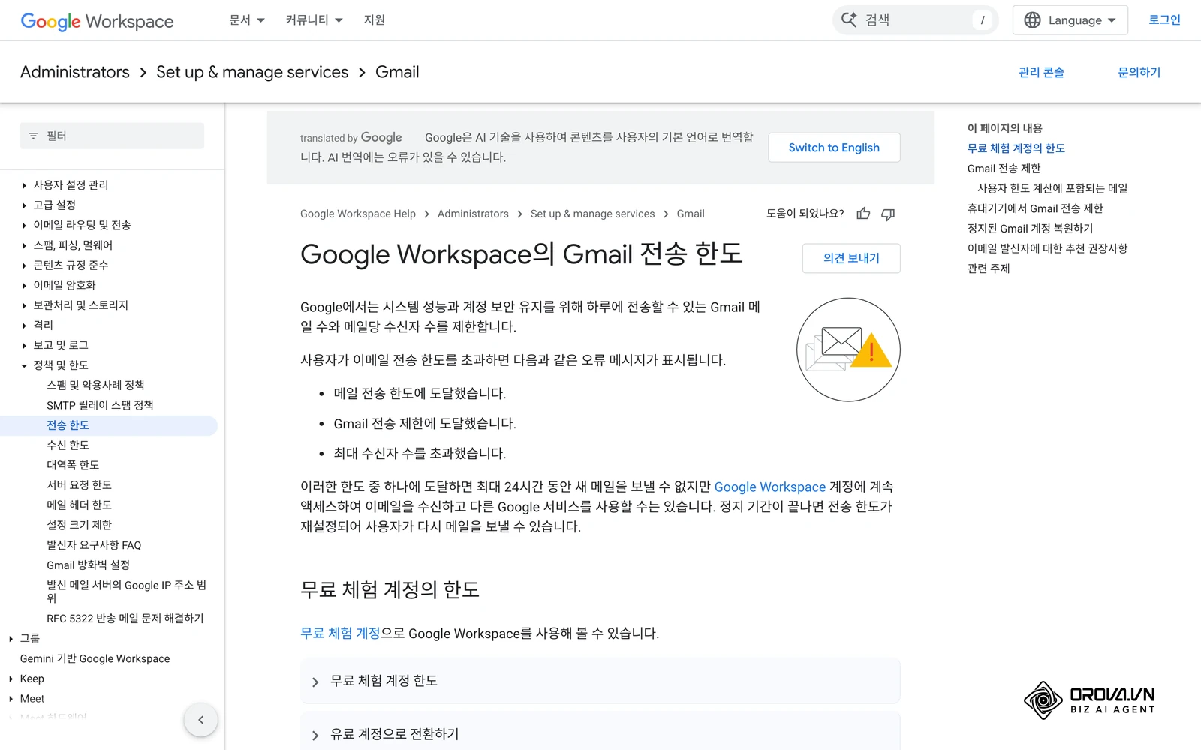Select SMTP 릴레이 스팸 정책 in sidebar

[x=100, y=405]
